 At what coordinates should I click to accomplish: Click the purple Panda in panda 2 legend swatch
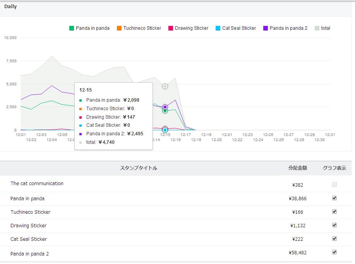click(x=266, y=28)
